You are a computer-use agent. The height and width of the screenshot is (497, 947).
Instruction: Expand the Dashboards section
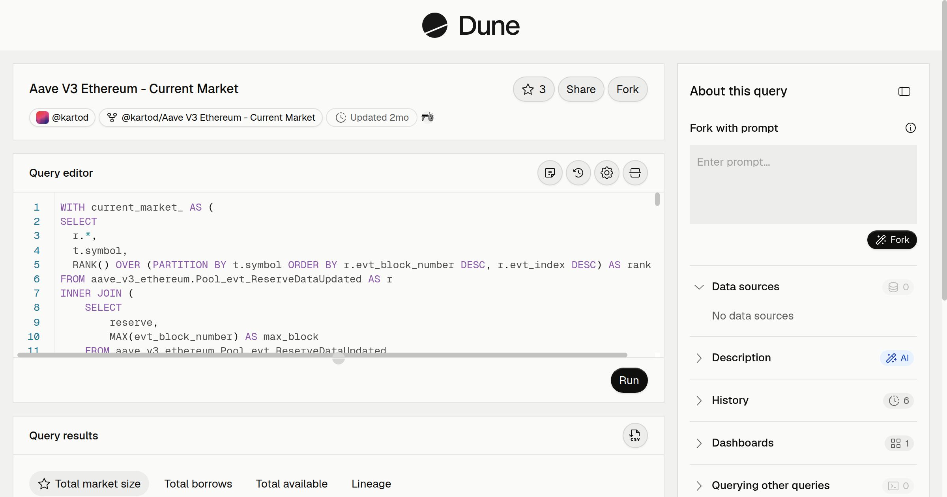[x=803, y=443]
